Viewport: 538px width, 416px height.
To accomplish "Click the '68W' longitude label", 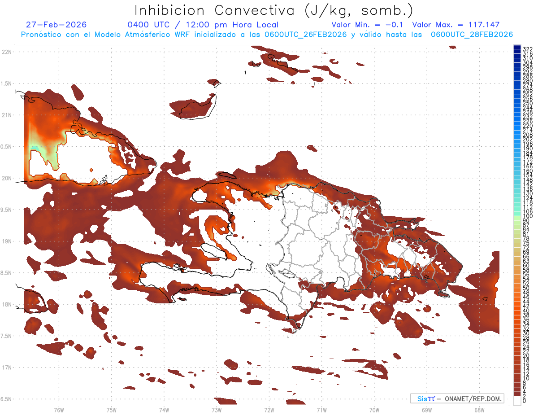I will click(x=479, y=410).
